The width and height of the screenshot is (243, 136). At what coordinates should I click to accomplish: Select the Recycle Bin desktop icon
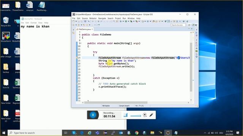(x=6, y=22)
